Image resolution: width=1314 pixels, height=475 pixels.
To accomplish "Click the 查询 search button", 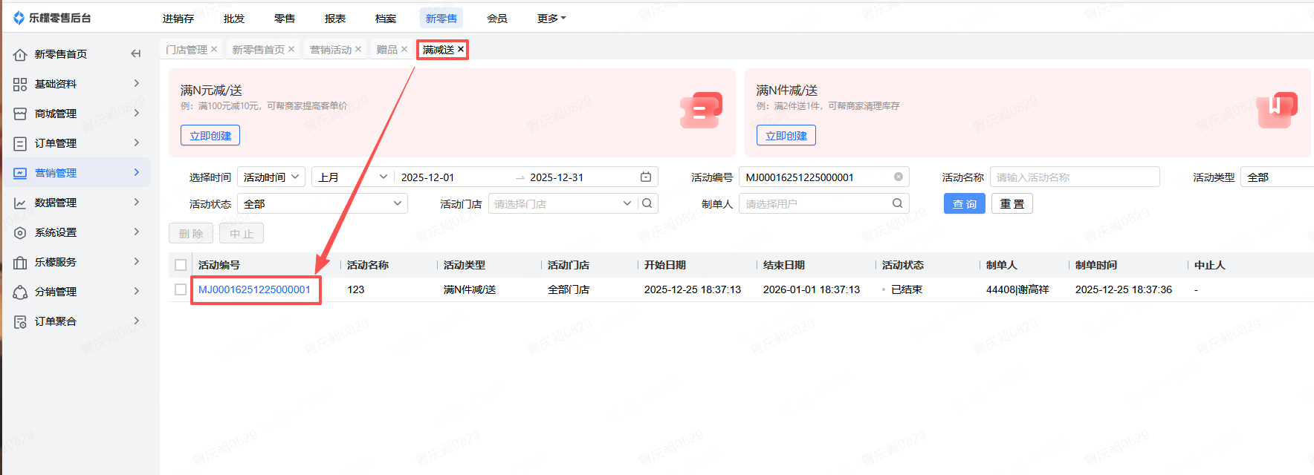I will point(965,203).
